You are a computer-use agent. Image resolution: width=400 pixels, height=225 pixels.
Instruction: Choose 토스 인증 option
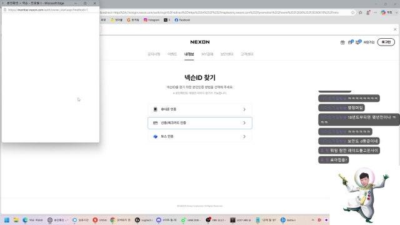[200, 136]
